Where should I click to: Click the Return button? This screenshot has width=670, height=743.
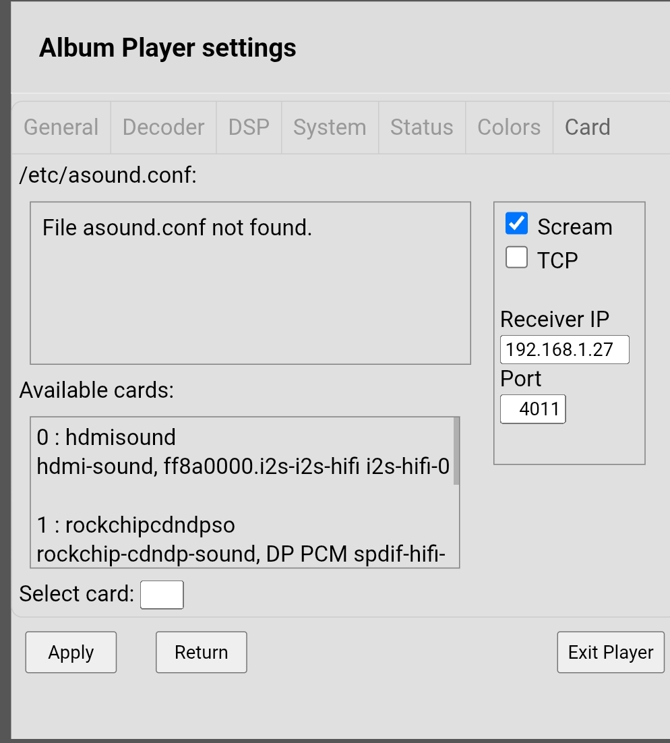tap(201, 652)
